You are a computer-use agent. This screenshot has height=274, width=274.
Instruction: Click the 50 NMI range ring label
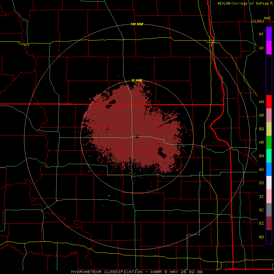pyautogui.click(x=137, y=80)
